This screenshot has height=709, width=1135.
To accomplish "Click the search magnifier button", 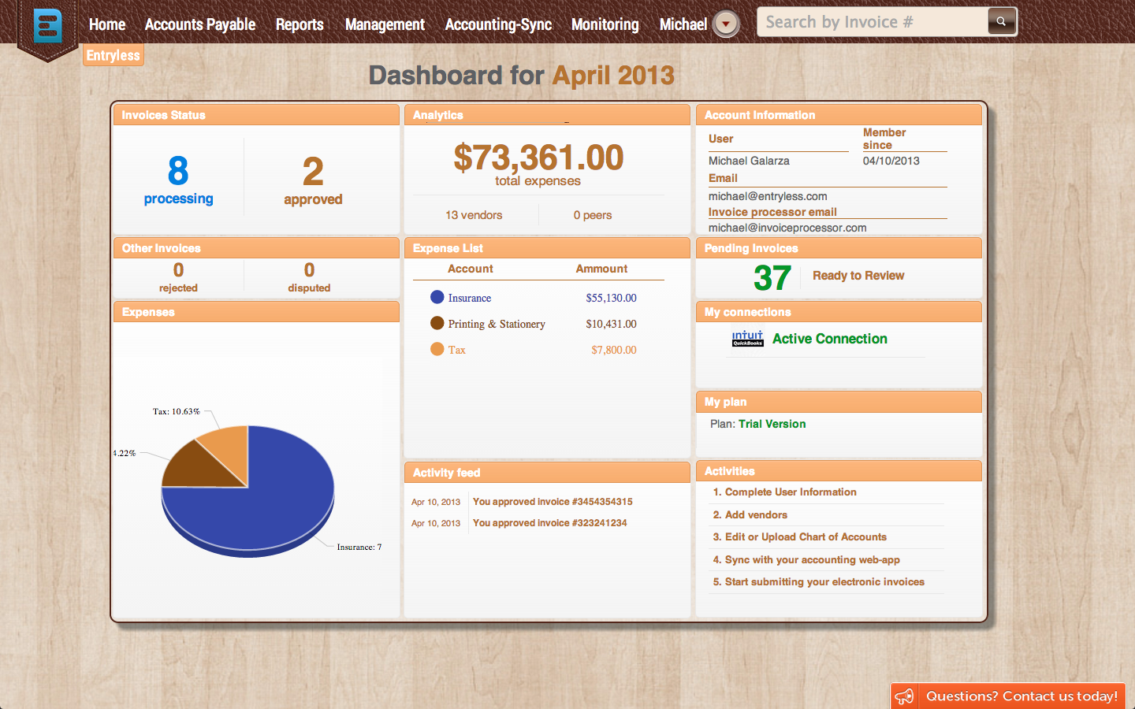I will pos(1001,21).
